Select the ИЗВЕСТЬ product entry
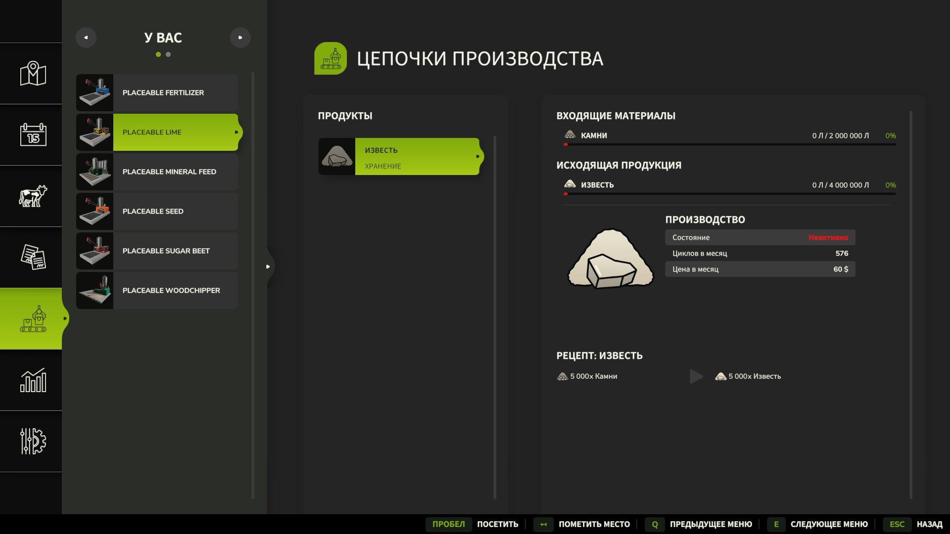The image size is (950, 534). click(399, 157)
